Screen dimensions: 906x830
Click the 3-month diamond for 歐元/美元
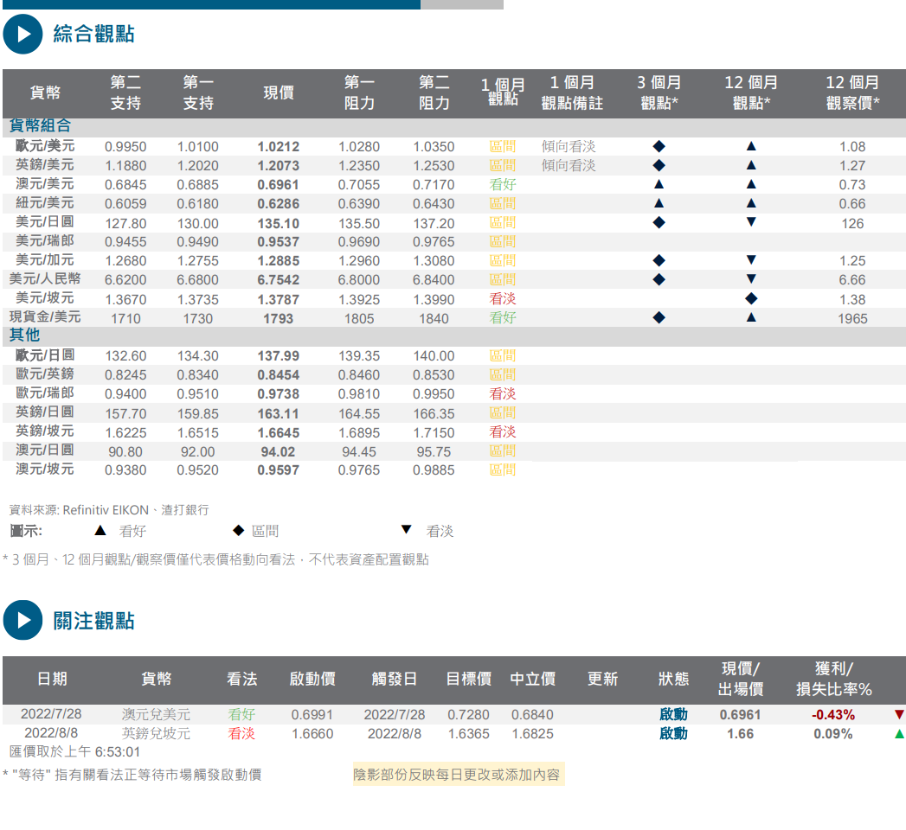pos(659,146)
